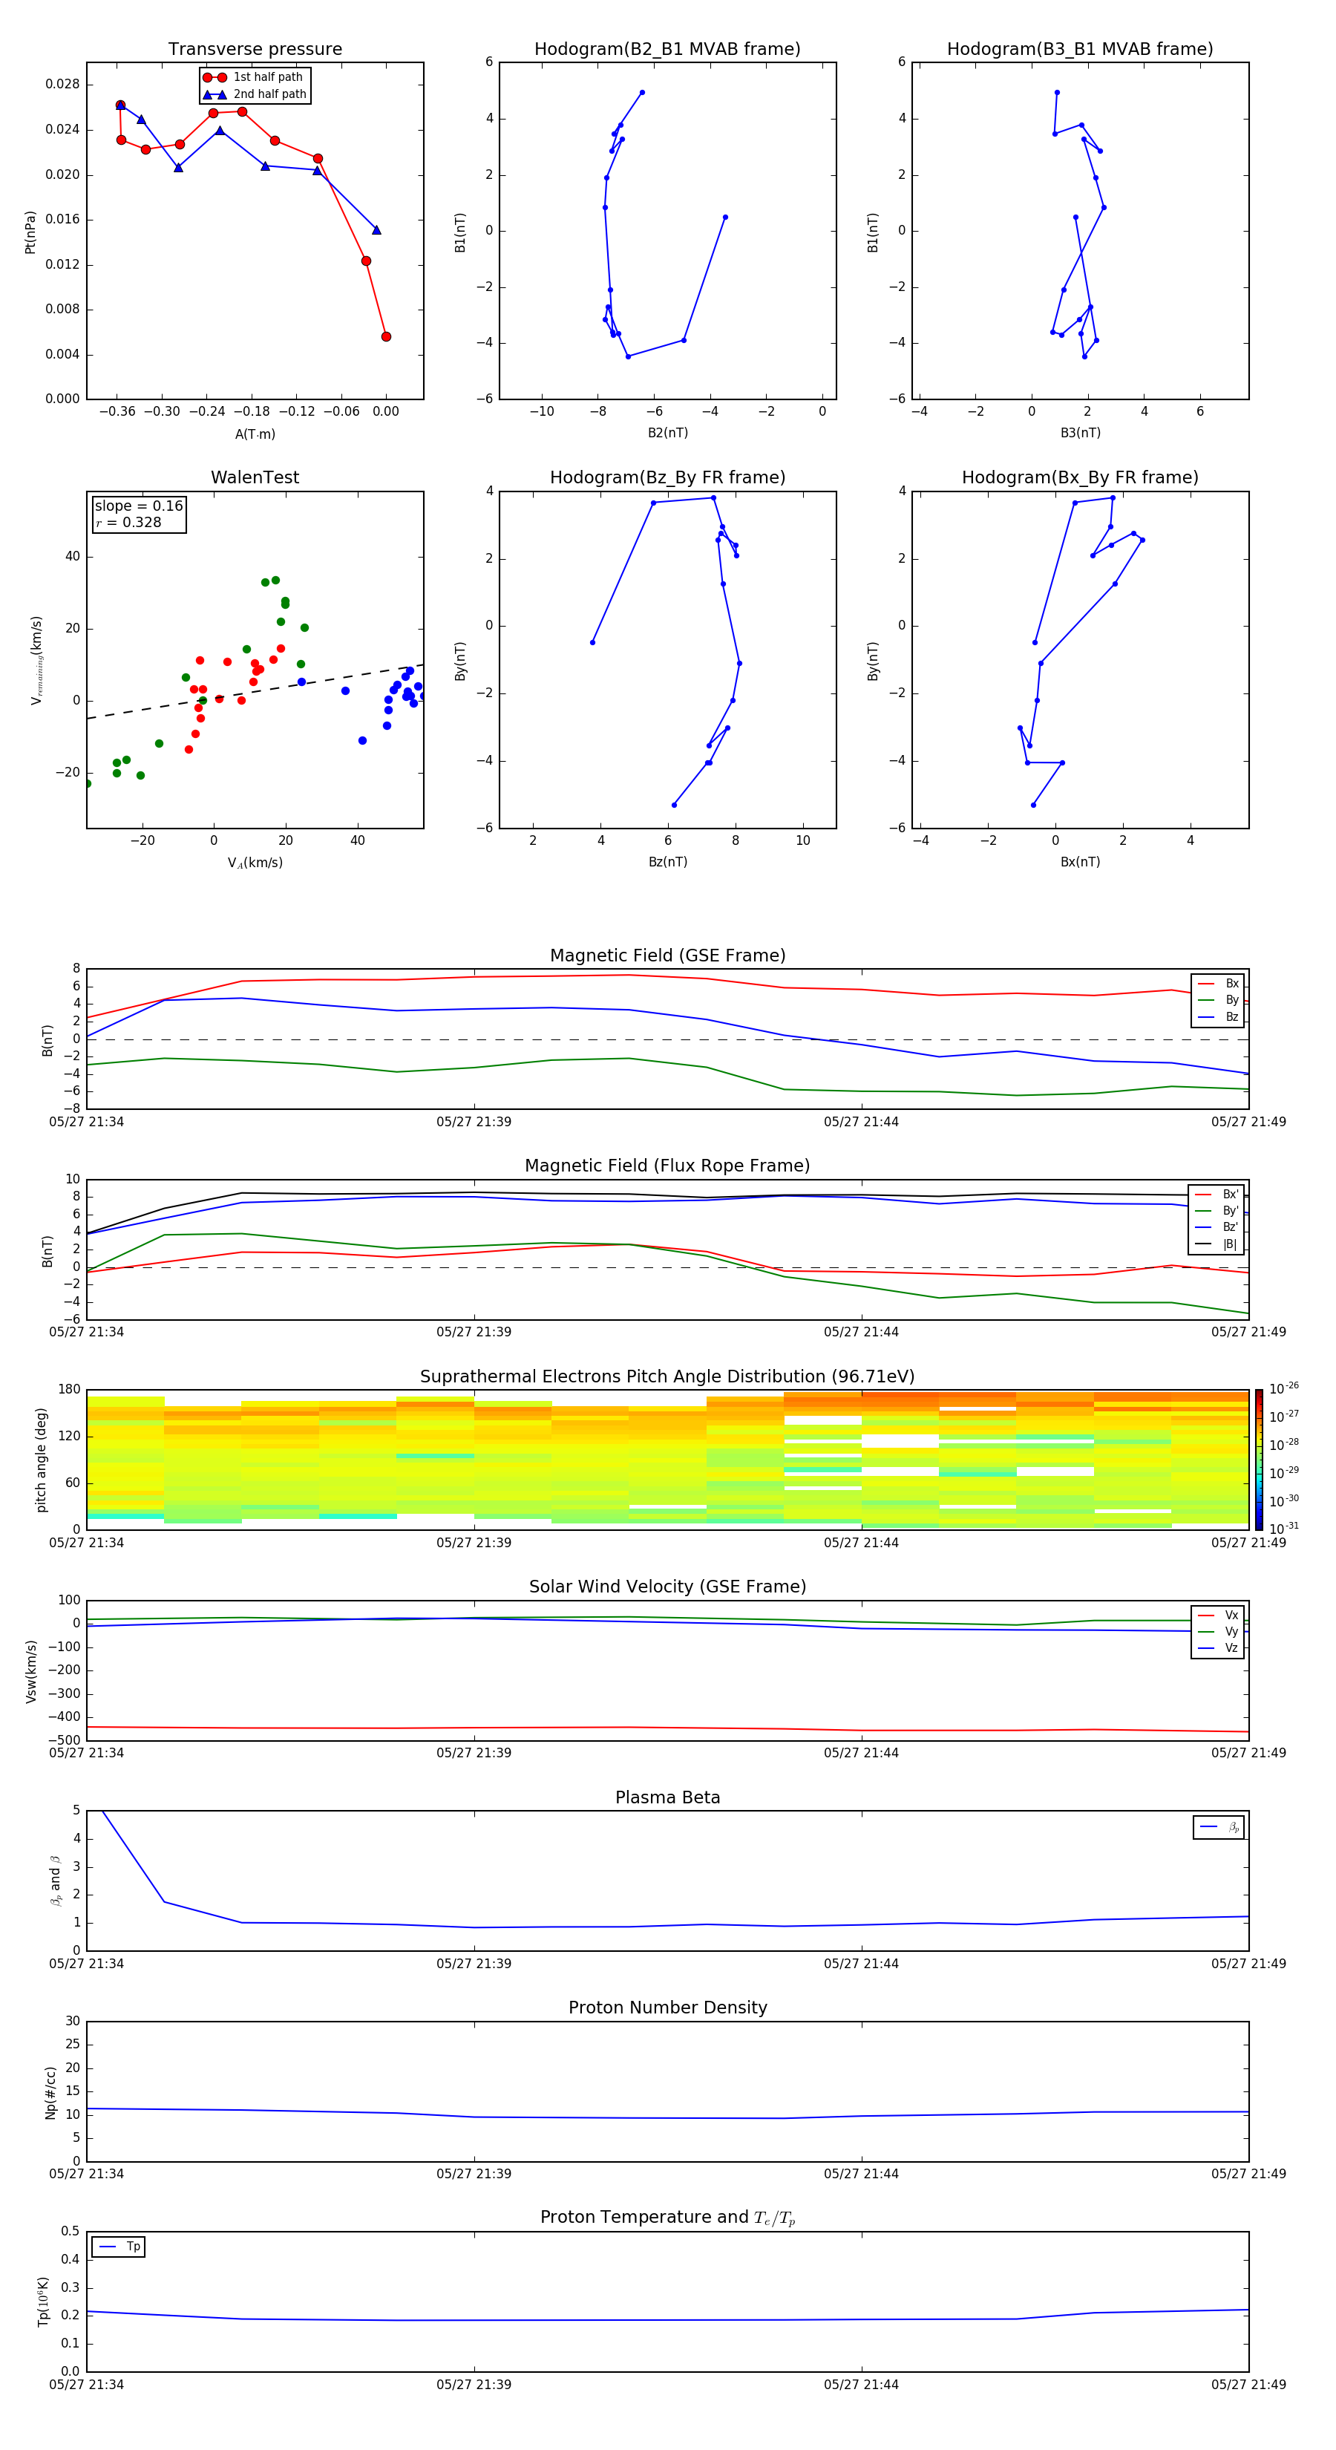Click '05/27 21:39' under Proton Temperature plot
1336x2450 pixels.
[x=474, y=2385]
